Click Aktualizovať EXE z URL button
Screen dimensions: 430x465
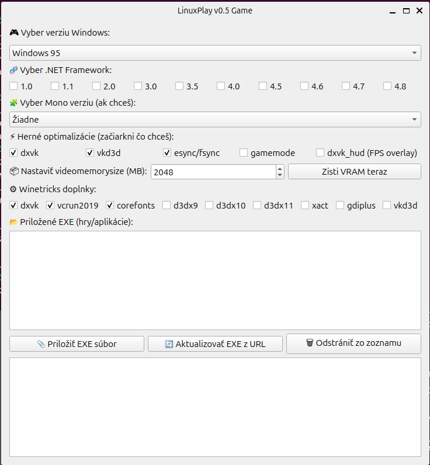click(x=216, y=344)
